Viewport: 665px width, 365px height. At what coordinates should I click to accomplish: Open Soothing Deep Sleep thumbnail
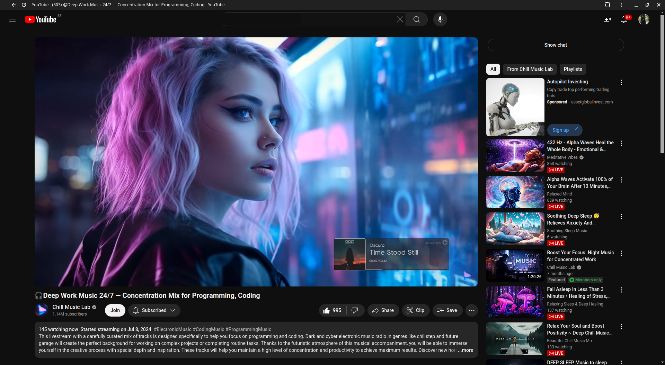click(x=515, y=229)
